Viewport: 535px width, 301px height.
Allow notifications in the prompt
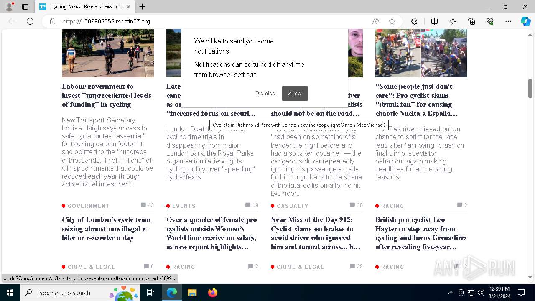(x=295, y=93)
